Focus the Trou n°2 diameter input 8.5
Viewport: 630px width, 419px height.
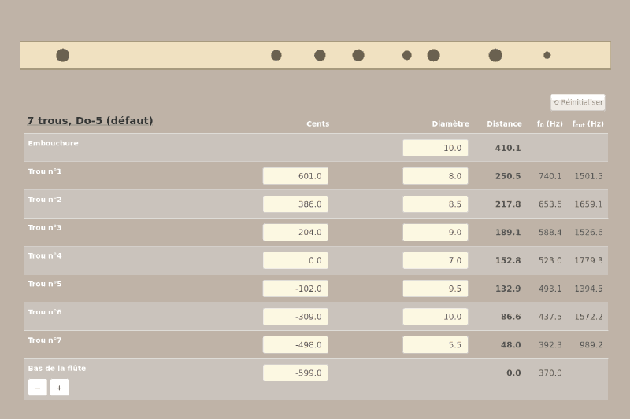pos(435,204)
